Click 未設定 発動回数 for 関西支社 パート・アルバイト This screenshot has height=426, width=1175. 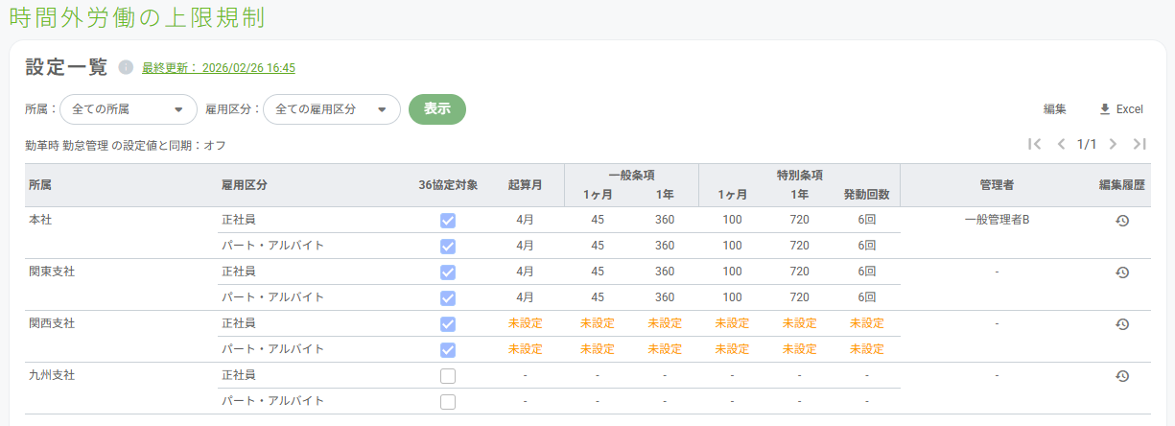866,349
